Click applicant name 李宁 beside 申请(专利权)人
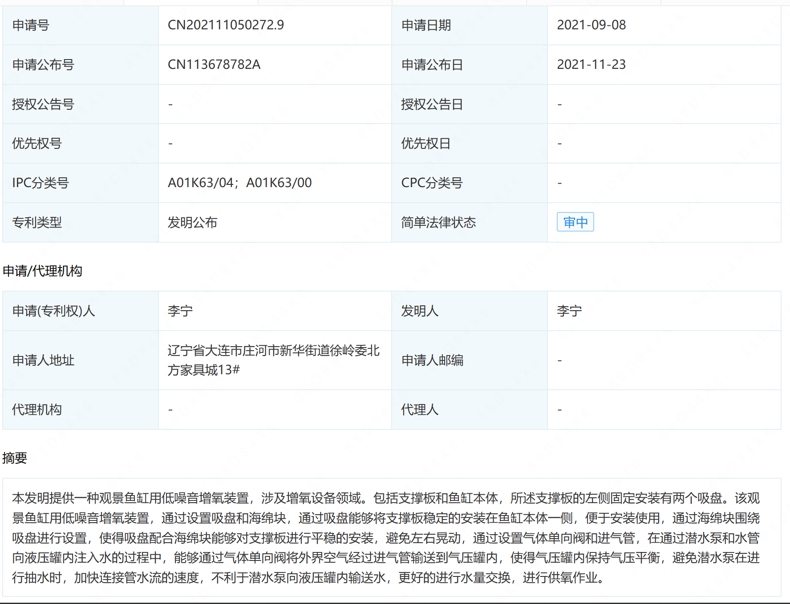The width and height of the screenshot is (790, 604). (x=180, y=311)
